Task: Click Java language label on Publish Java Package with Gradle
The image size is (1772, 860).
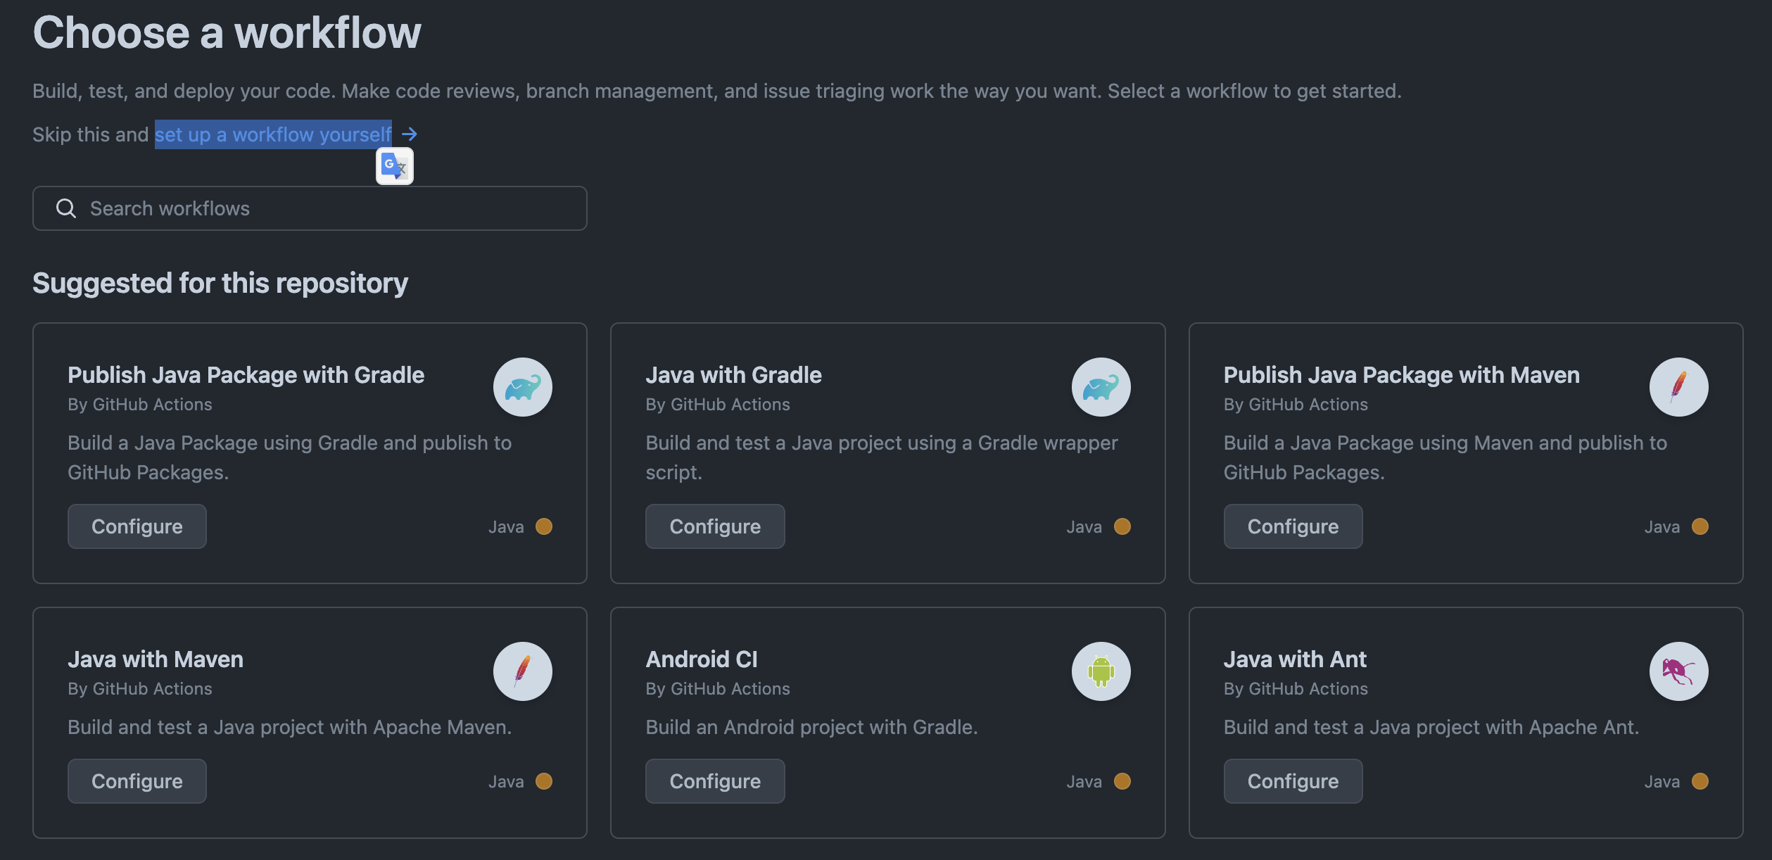Action: (x=506, y=526)
